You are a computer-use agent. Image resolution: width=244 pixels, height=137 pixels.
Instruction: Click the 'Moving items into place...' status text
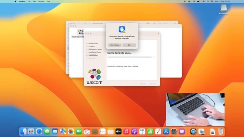(119, 53)
